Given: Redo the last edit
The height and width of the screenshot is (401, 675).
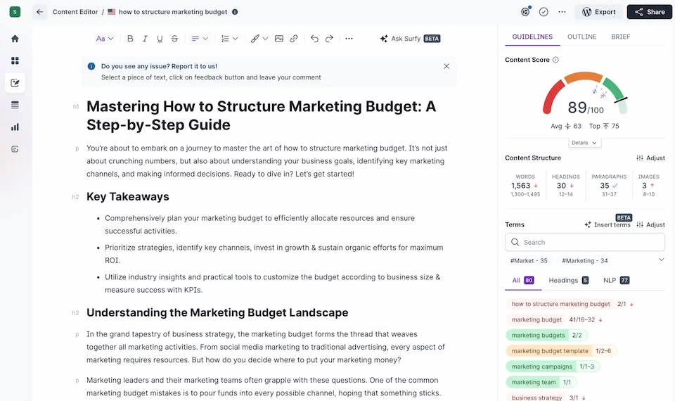Looking at the screenshot, I should (329, 39).
